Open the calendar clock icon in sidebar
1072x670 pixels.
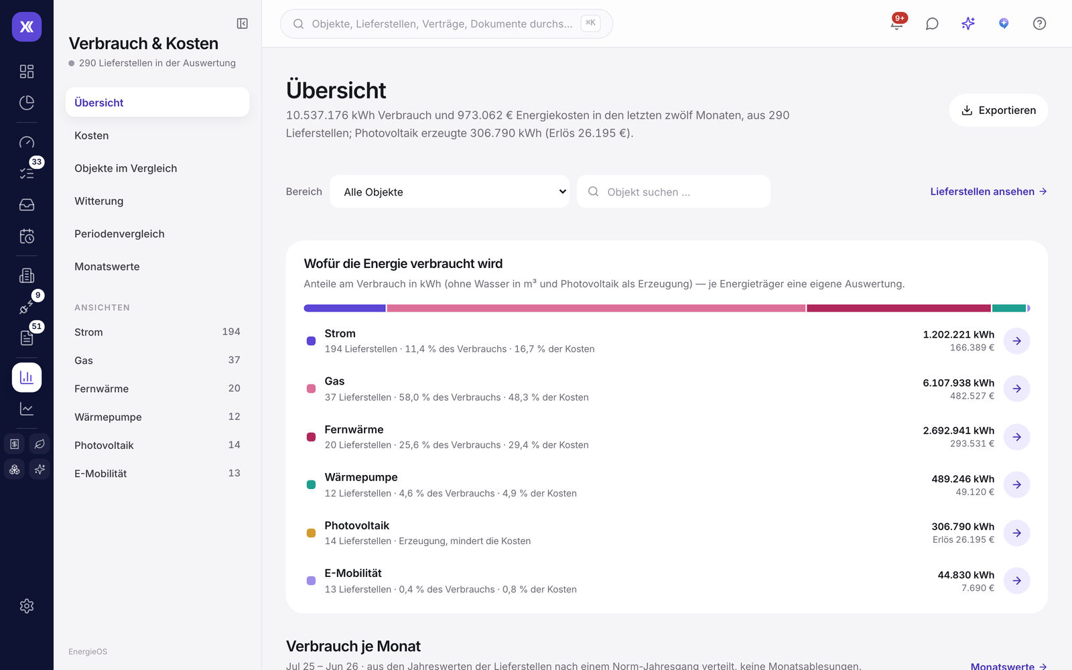pyautogui.click(x=27, y=236)
